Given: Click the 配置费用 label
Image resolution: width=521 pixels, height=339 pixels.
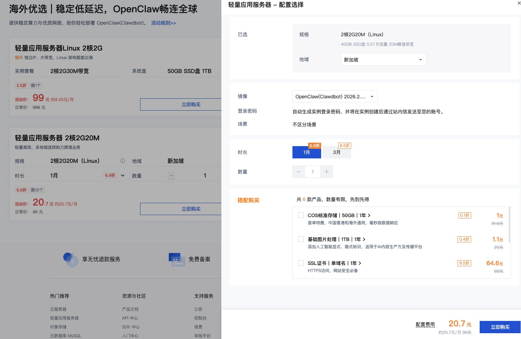Looking at the screenshot, I should click(425, 325).
